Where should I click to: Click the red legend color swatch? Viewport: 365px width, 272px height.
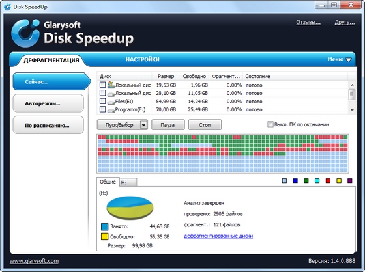(328, 181)
